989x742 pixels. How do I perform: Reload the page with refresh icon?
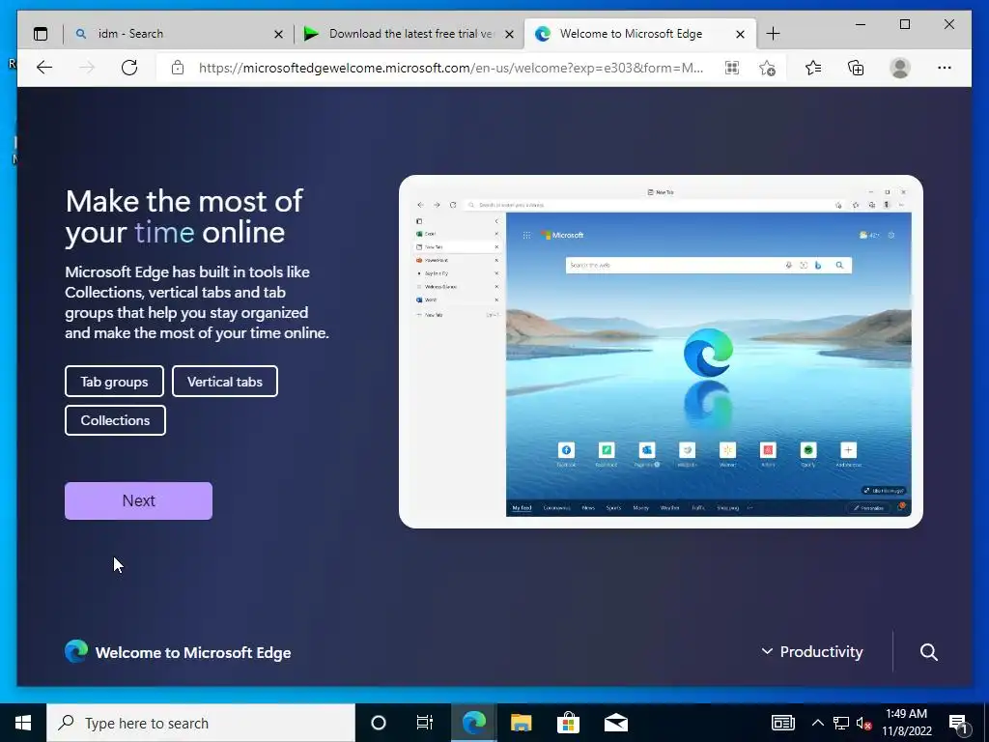point(129,68)
